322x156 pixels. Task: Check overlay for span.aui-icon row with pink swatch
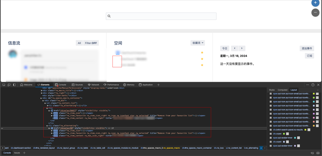tap(271, 118)
